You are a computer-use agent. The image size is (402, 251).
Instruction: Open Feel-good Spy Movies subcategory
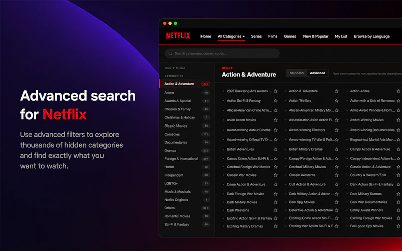click(x=367, y=226)
